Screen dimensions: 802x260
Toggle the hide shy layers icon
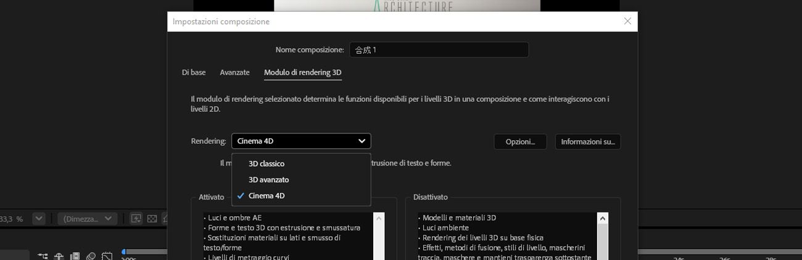(59, 256)
